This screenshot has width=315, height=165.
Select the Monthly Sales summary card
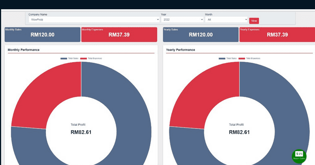click(42, 34)
